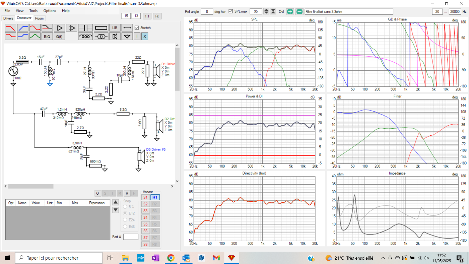Select variant S2 button

point(145,204)
